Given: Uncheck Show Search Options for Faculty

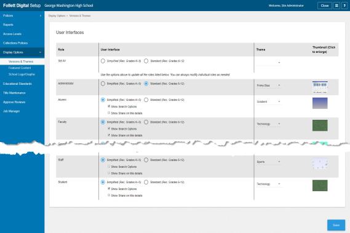Looking at the screenshot, I should (109, 128).
